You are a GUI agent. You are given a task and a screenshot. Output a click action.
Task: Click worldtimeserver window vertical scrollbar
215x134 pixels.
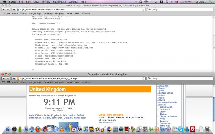click(x=214, y=109)
